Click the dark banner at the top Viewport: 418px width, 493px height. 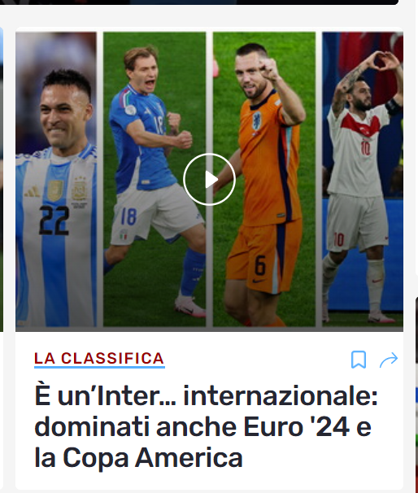(x=199, y=2)
